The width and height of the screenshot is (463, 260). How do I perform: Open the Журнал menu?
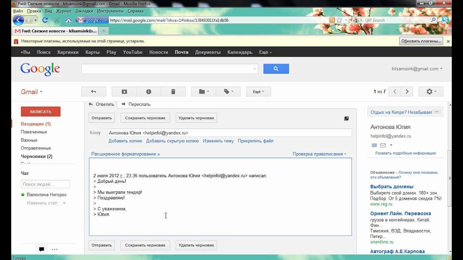pos(64,11)
